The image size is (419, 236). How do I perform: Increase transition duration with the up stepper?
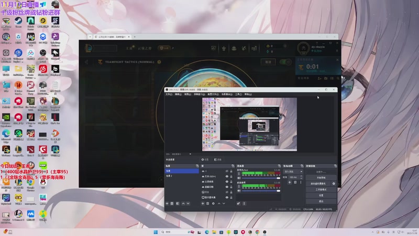(x=302, y=176)
